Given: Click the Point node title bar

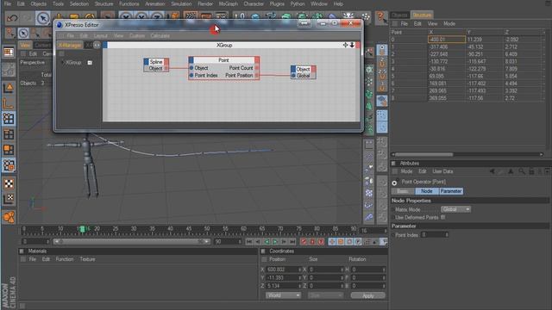Looking at the screenshot, I should coord(223,59).
